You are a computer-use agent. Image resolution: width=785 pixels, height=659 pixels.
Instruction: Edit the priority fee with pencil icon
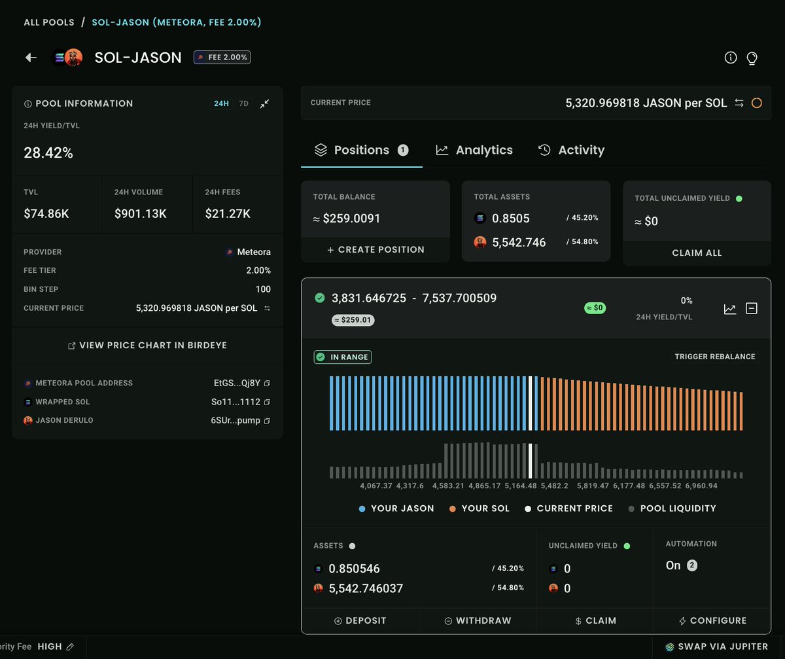[70, 647]
